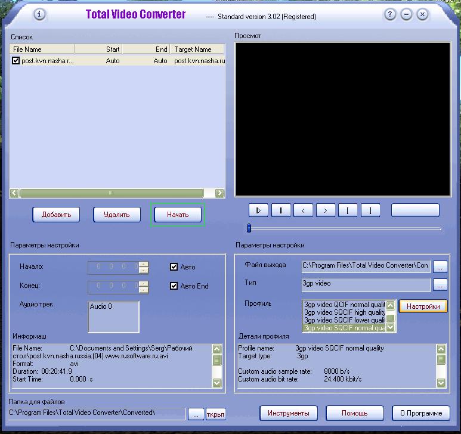Set start mark with left bracket button
The width and height of the screenshot is (461, 434).
(x=348, y=210)
